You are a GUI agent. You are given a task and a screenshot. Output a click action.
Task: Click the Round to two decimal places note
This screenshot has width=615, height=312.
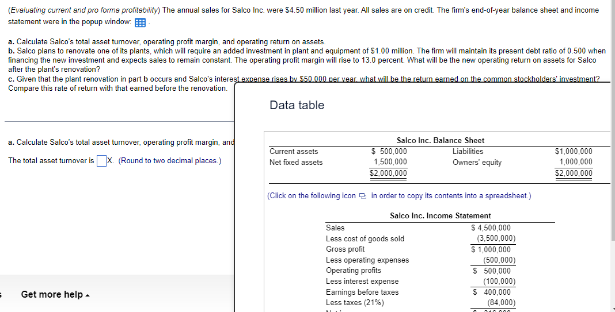tap(170, 161)
